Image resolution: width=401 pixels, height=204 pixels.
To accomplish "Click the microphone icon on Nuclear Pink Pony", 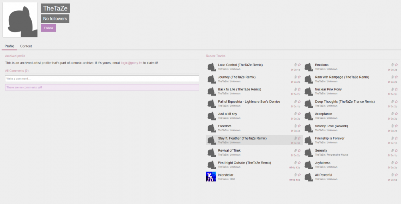I will coord(392,89).
